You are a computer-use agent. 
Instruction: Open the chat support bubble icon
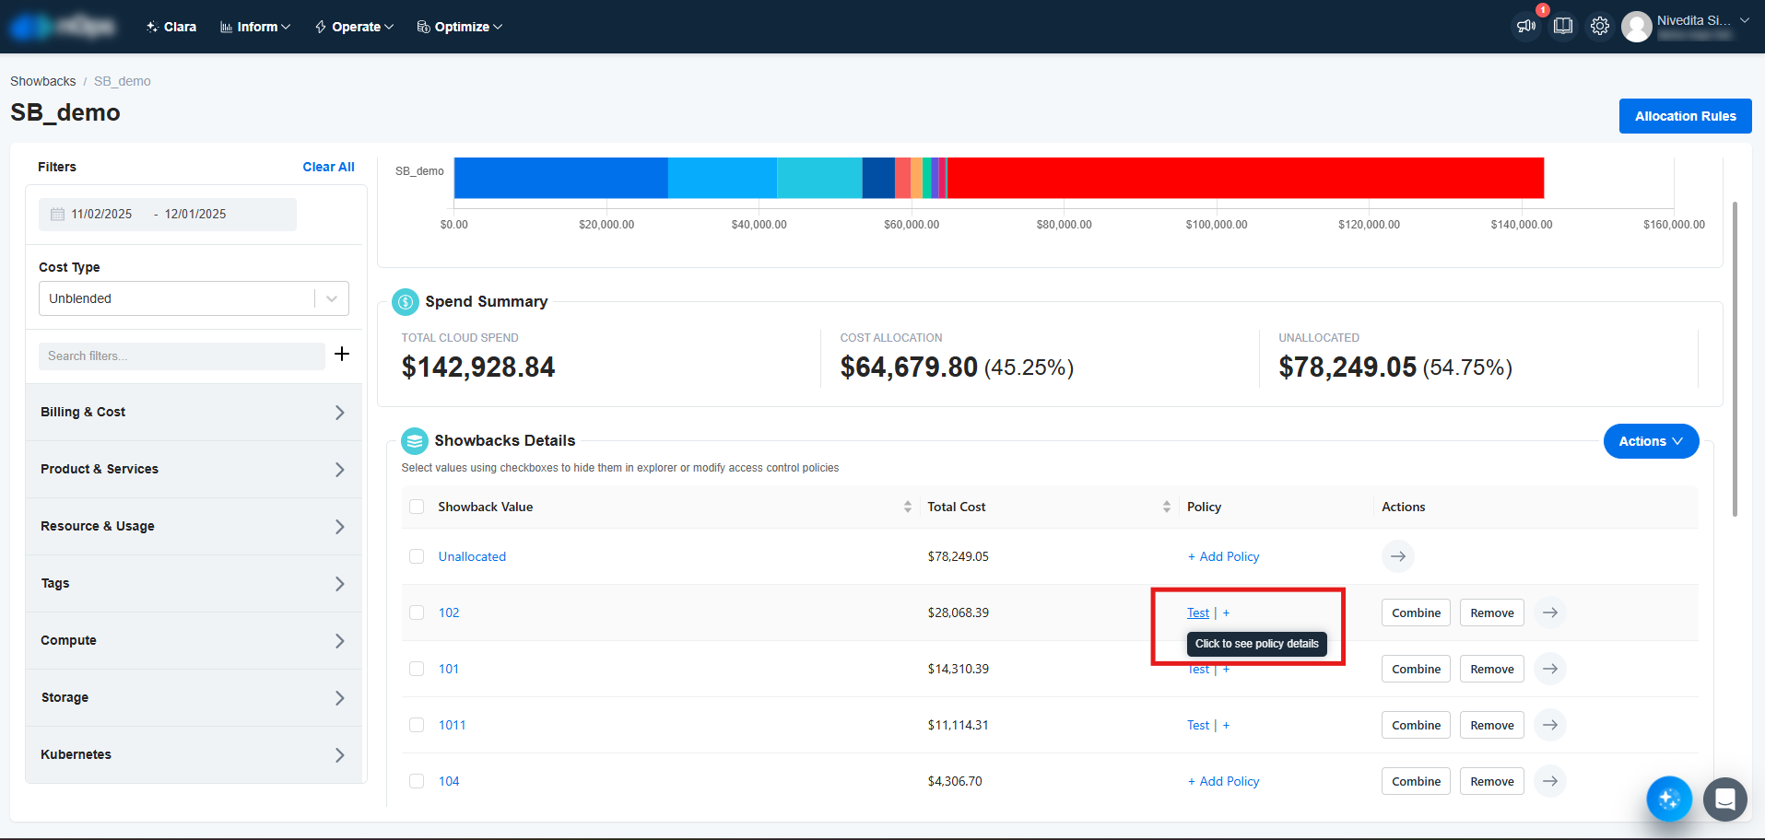pos(1724,799)
